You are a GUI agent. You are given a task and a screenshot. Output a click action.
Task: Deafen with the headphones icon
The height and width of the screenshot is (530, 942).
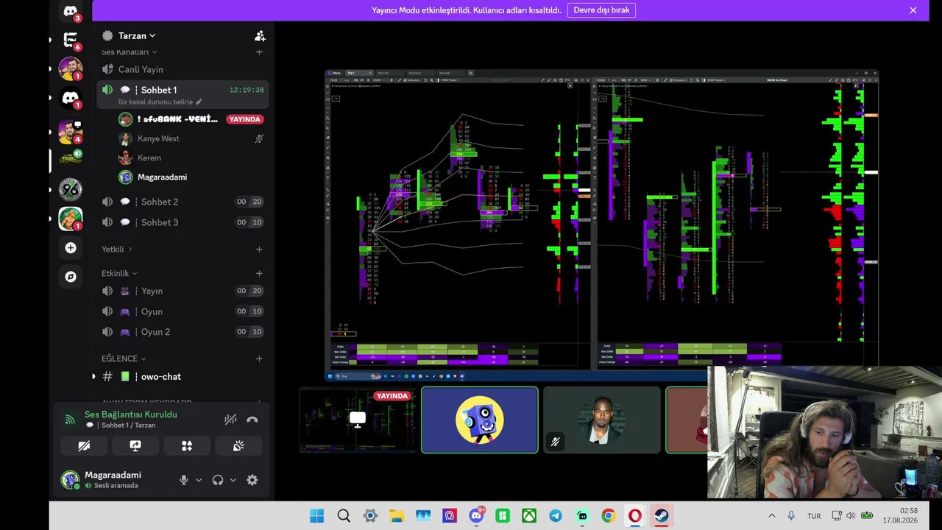(218, 480)
